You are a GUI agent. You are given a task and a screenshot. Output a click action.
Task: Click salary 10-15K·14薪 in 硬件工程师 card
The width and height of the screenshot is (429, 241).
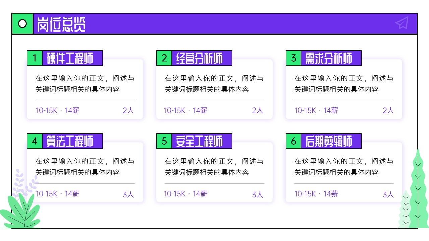click(58, 110)
